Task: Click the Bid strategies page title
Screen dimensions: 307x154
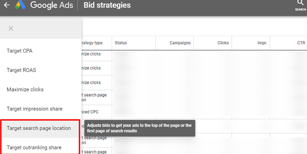Action: pyautogui.click(x=107, y=5)
